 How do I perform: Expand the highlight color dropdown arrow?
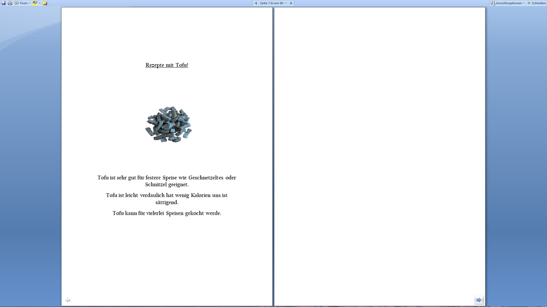(x=40, y=3)
